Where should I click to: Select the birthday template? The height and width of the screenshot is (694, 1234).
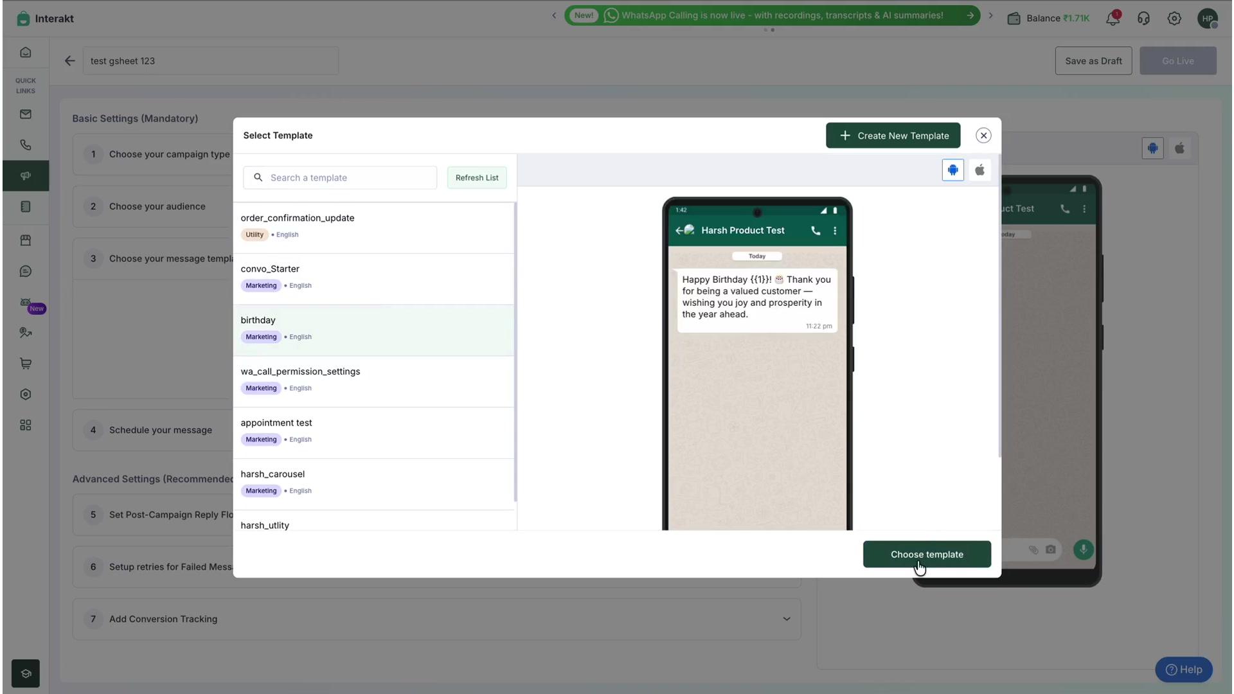[x=373, y=330]
